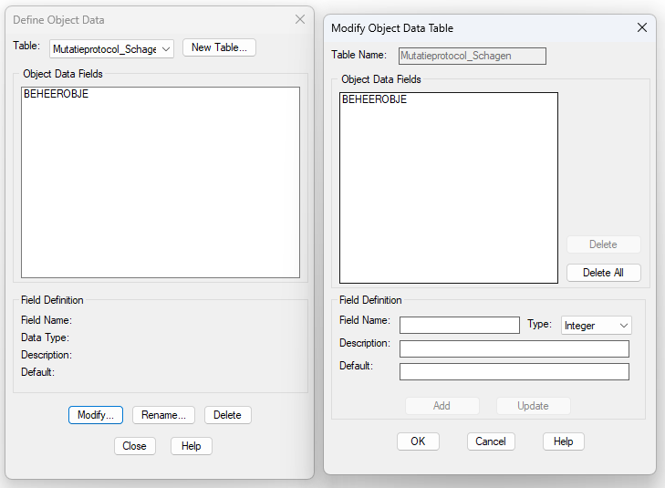Screen dimensions: 665x488
Task: Expand the Type dropdown set to Integer
Action: point(596,326)
